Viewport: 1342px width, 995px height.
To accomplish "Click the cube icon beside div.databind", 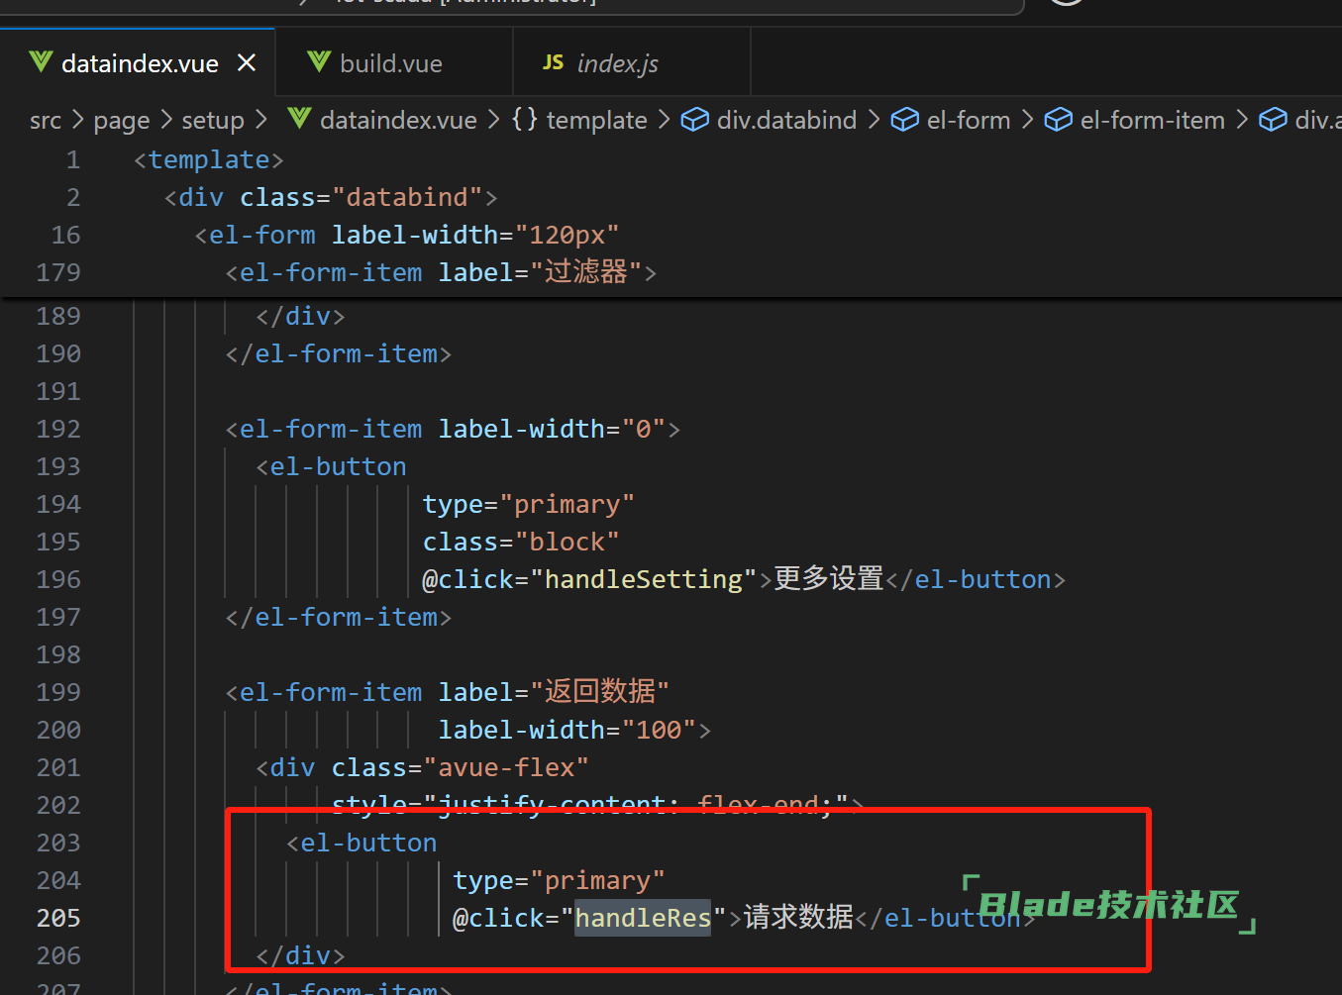I will [695, 120].
